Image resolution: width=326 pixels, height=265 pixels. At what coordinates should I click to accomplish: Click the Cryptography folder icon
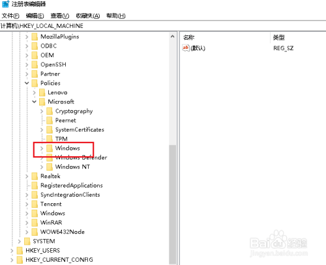click(50, 111)
